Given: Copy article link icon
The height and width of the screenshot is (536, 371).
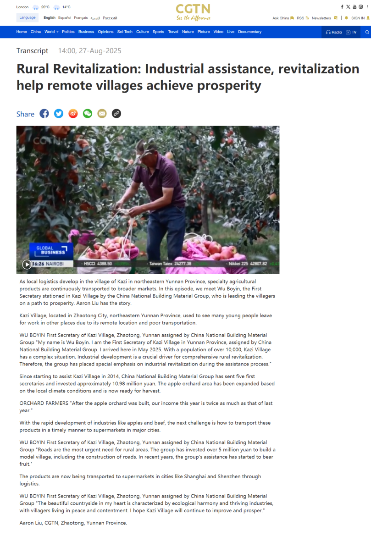Looking at the screenshot, I should click(x=116, y=114).
